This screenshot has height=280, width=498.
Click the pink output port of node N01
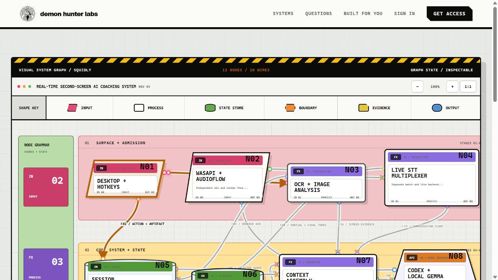[x=168, y=172]
